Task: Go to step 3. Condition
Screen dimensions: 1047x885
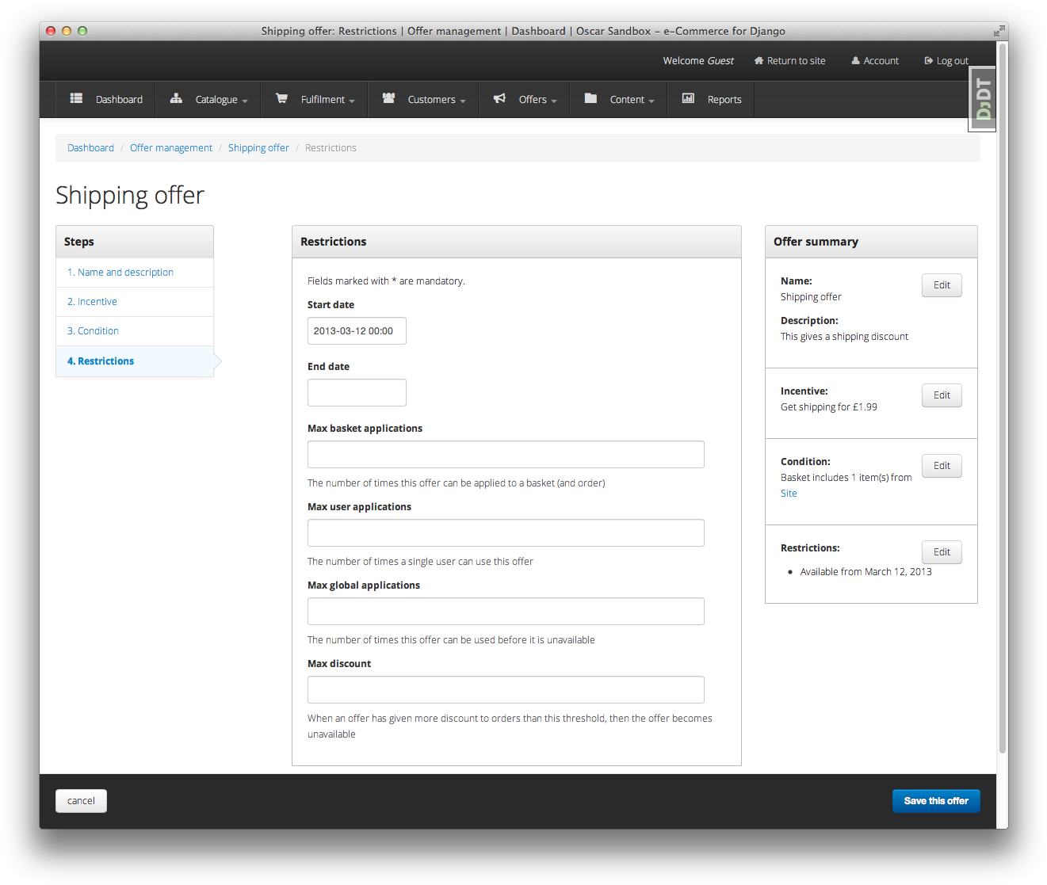Action: [x=93, y=331]
